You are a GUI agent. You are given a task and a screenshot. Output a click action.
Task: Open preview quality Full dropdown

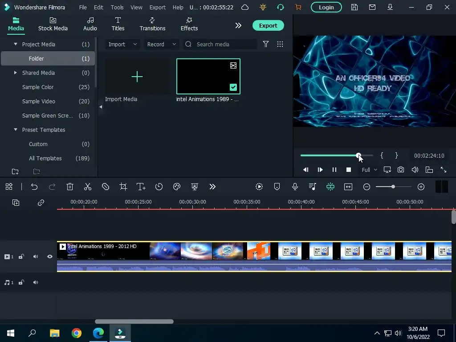(369, 170)
